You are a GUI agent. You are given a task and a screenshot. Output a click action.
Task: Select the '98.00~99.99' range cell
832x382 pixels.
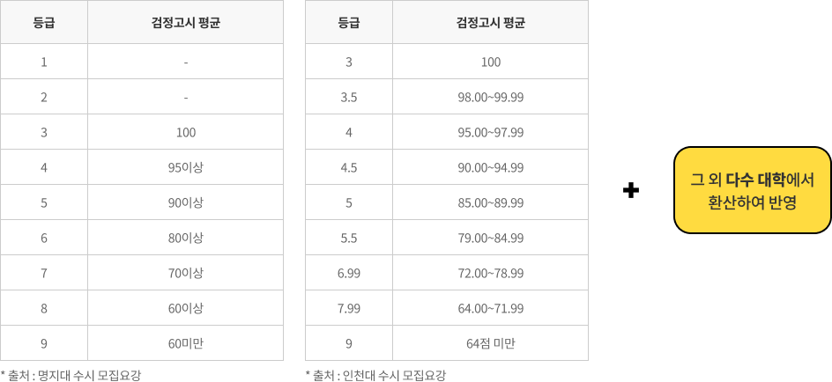tap(490, 97)
